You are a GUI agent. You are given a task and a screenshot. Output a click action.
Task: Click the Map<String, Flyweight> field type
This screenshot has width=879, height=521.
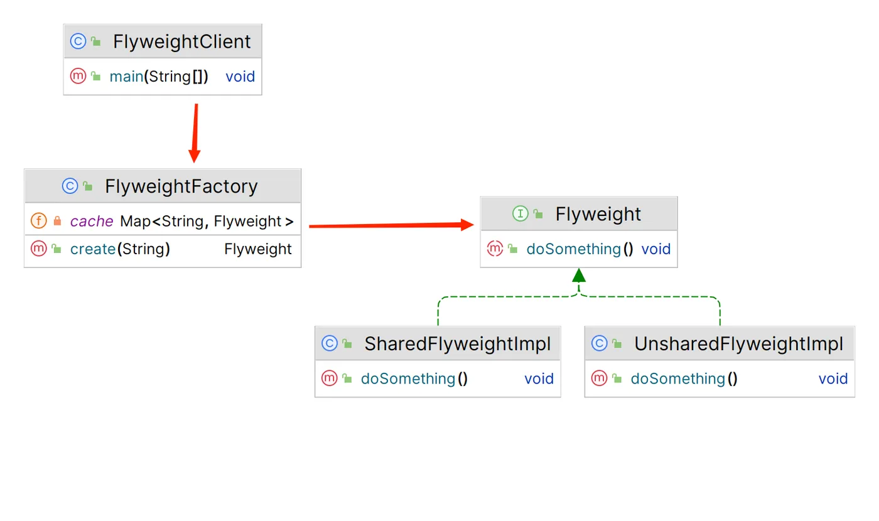pyautogui.click(x=207, y=221)
